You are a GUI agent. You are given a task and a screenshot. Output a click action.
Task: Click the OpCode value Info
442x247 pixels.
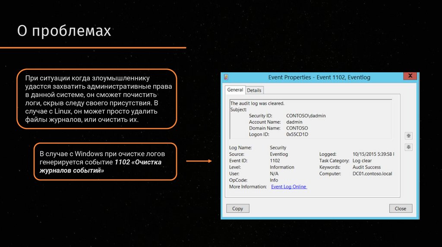coord(274,180)
